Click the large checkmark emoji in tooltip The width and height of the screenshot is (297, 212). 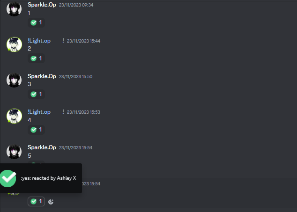coord(8,178)
